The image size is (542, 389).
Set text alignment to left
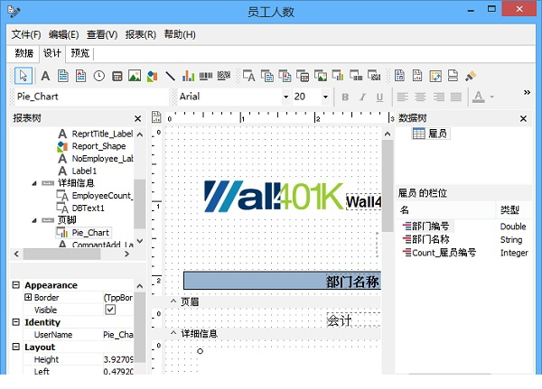pyautogui.click(x=402, y=97)
